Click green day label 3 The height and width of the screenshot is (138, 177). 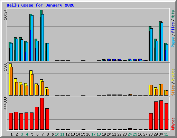click(x=22, y=134)
